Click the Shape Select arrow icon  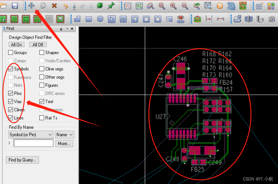[x=112, y=19]
